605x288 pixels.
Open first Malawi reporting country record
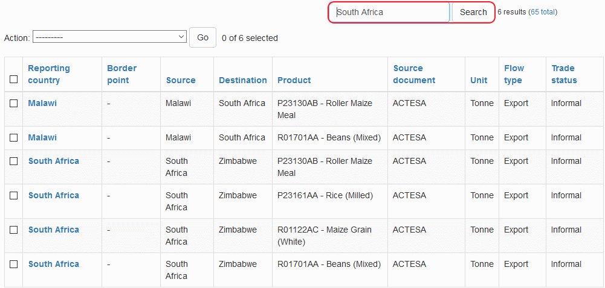(42, 103)
